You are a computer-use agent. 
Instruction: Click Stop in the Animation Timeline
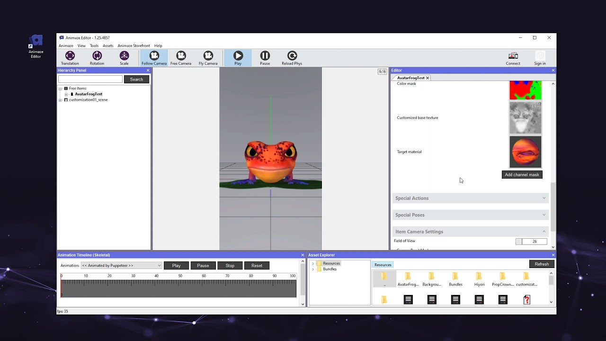(x=230, y=265)
